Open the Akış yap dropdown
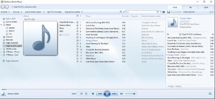Screen dimensions: 215x99 click(x=17, y=12)
